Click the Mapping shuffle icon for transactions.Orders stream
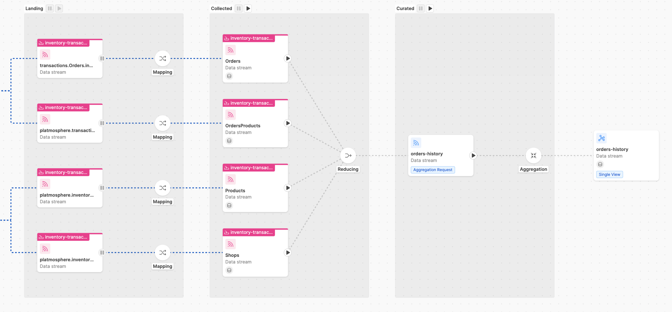 162,58
